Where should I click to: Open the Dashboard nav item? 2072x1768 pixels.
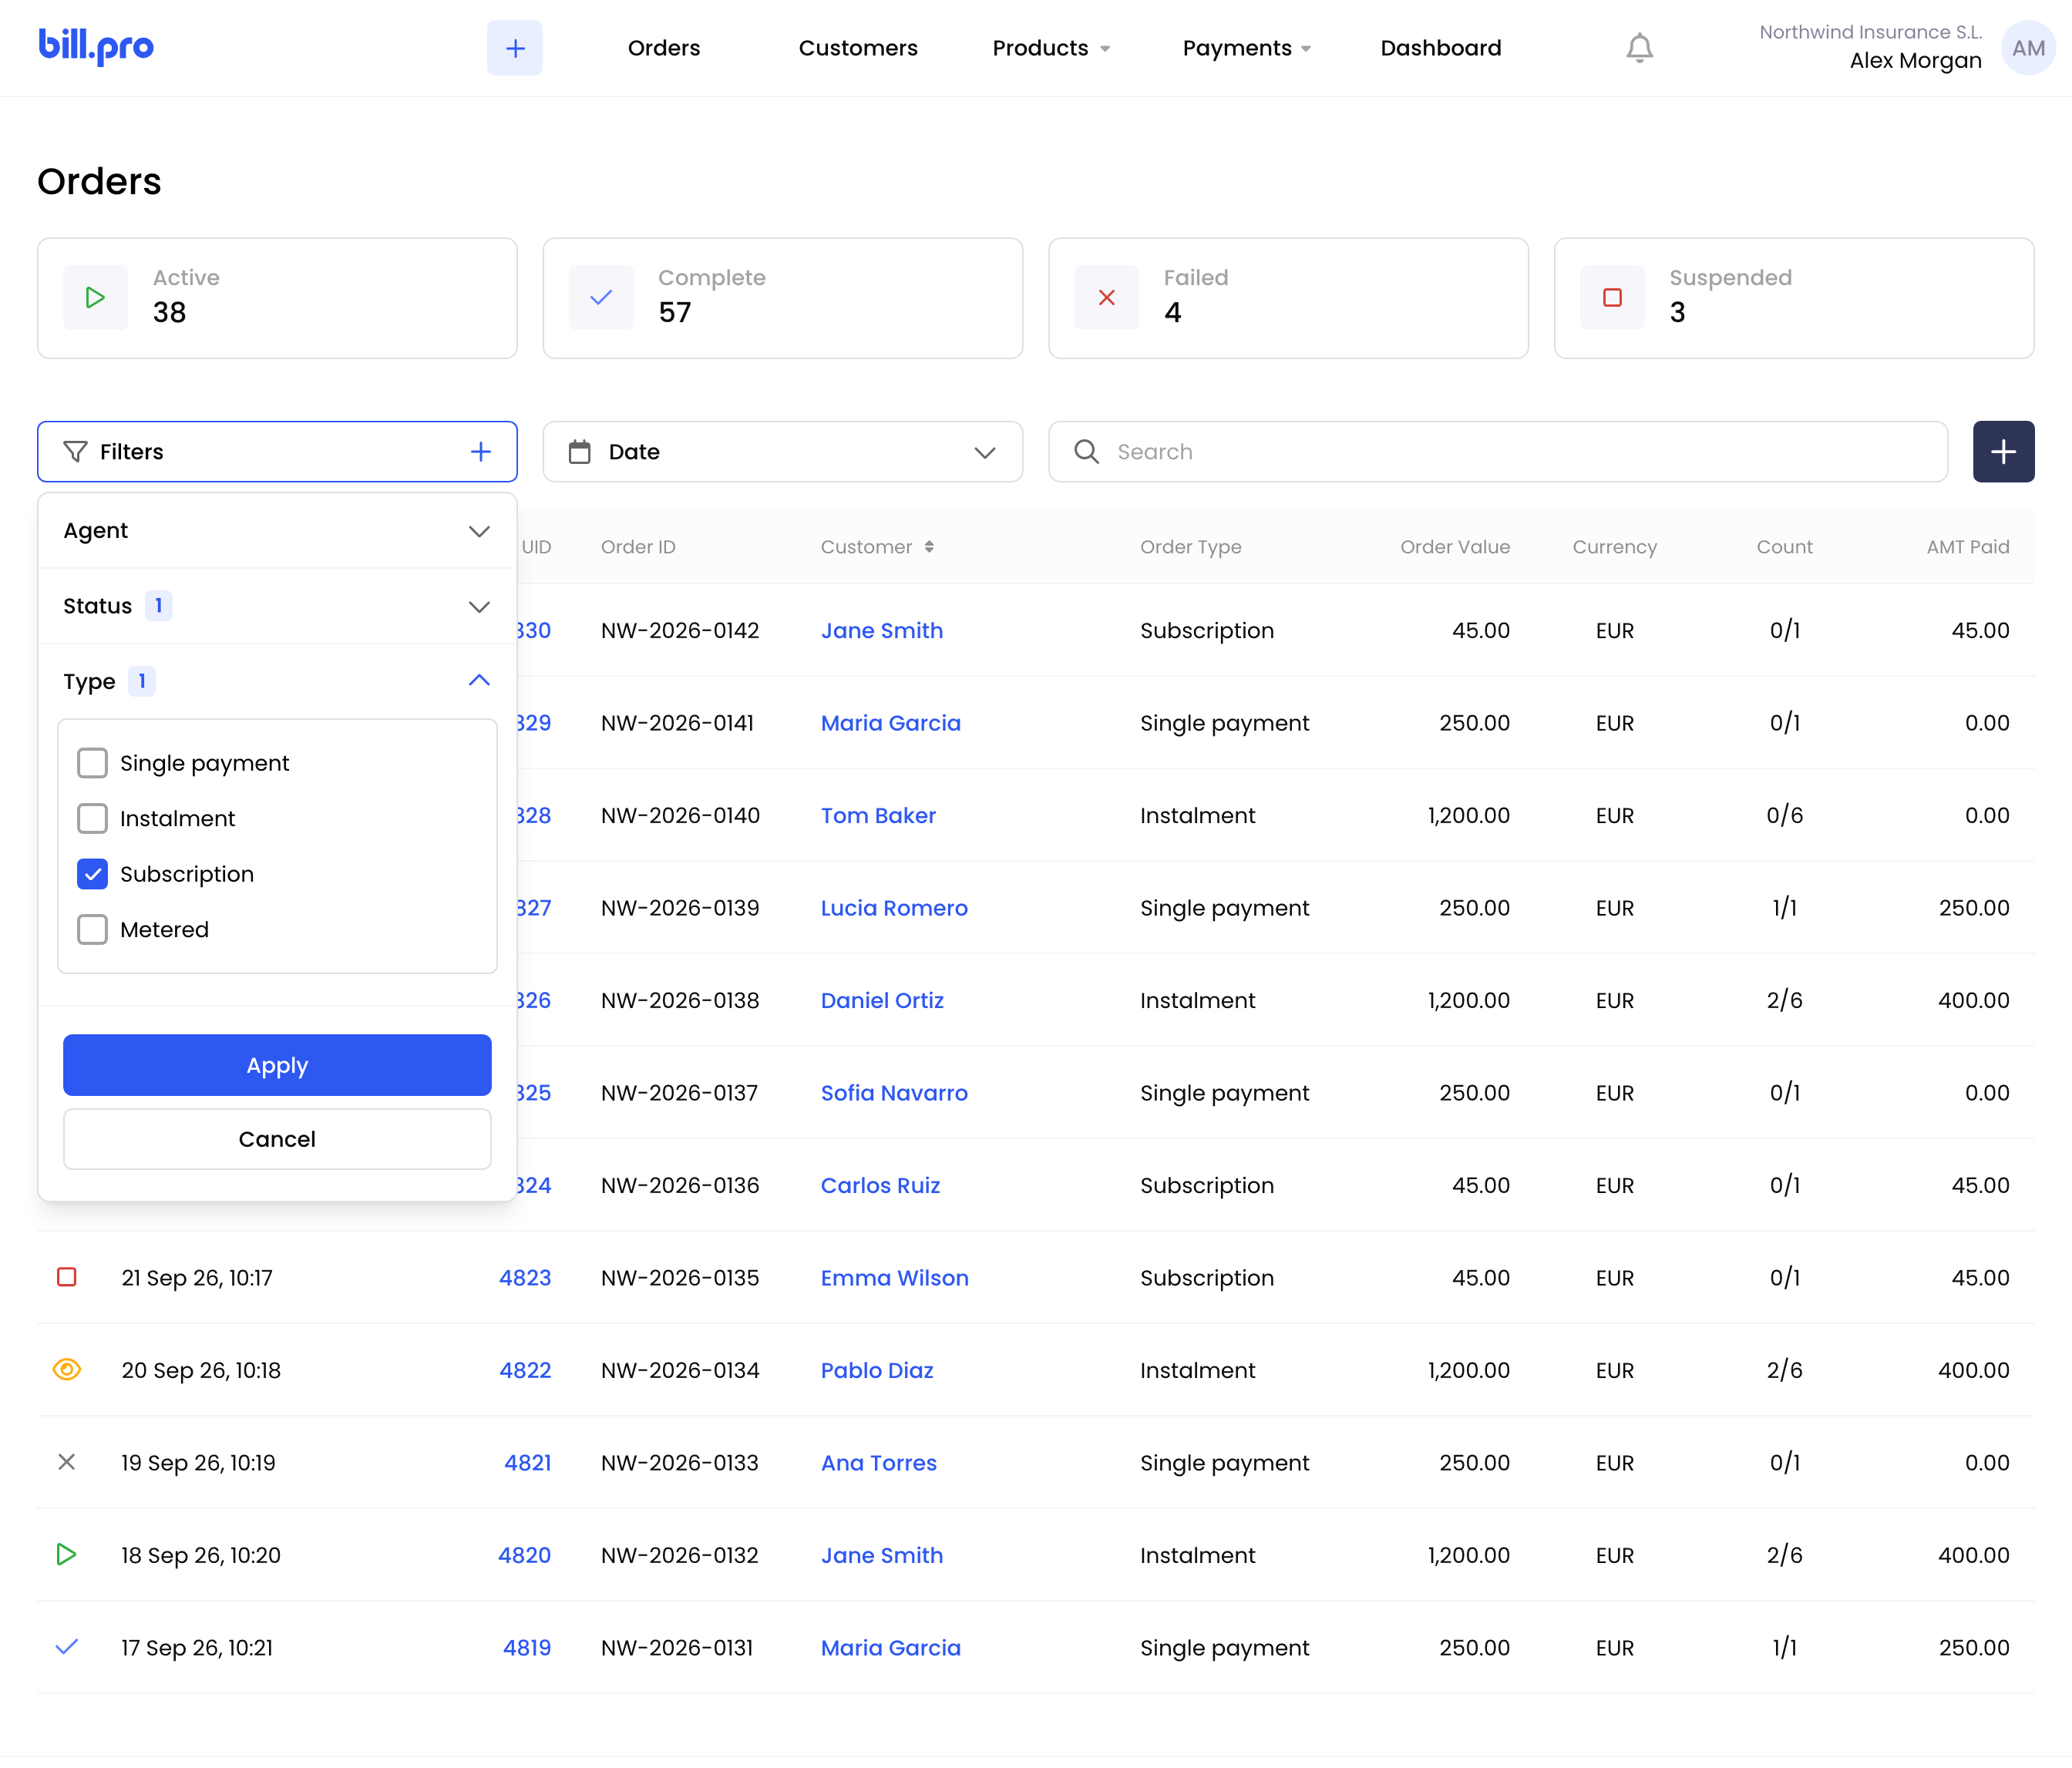tap(1441, 48)
